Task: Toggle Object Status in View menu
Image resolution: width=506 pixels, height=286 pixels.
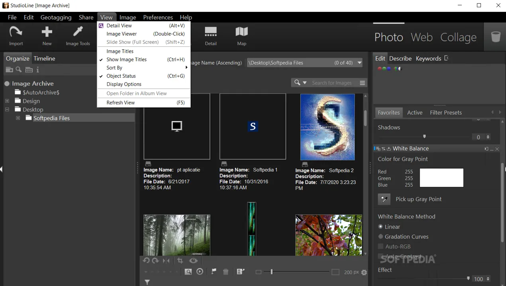Action: [x=143, y=76]
